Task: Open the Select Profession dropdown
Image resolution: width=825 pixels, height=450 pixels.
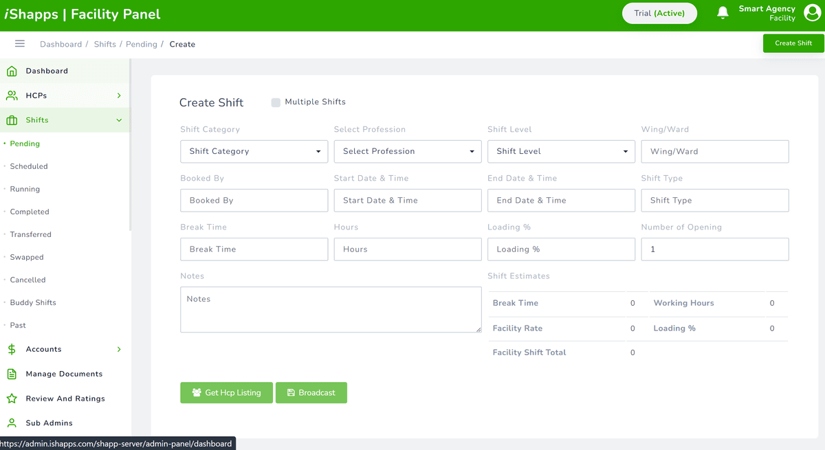Action: pyautogui.click(x=408, y=151)
